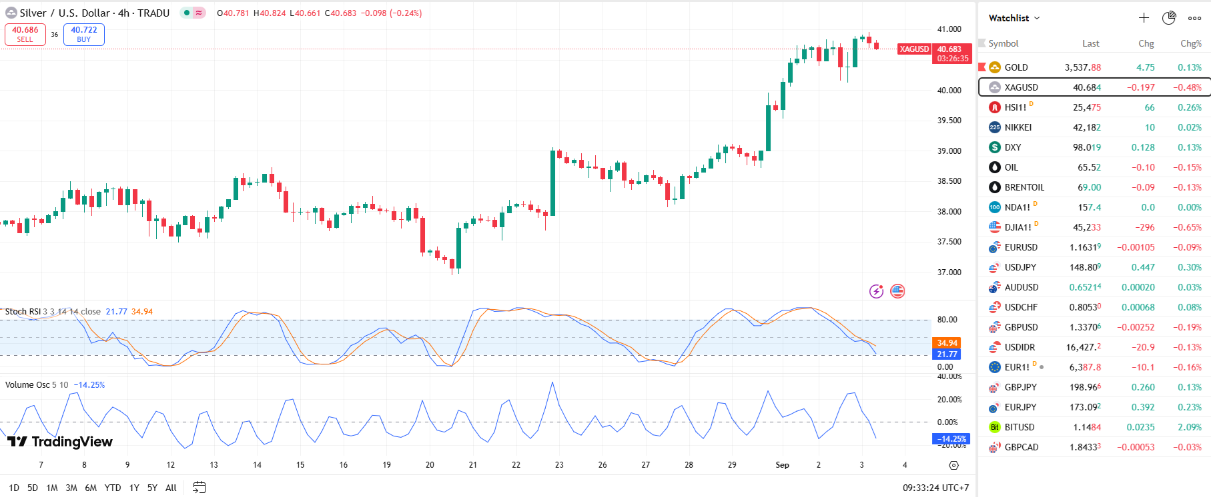
Task: Expand the Watchlist name dropdown
Action: click(x=1014, y=18)
